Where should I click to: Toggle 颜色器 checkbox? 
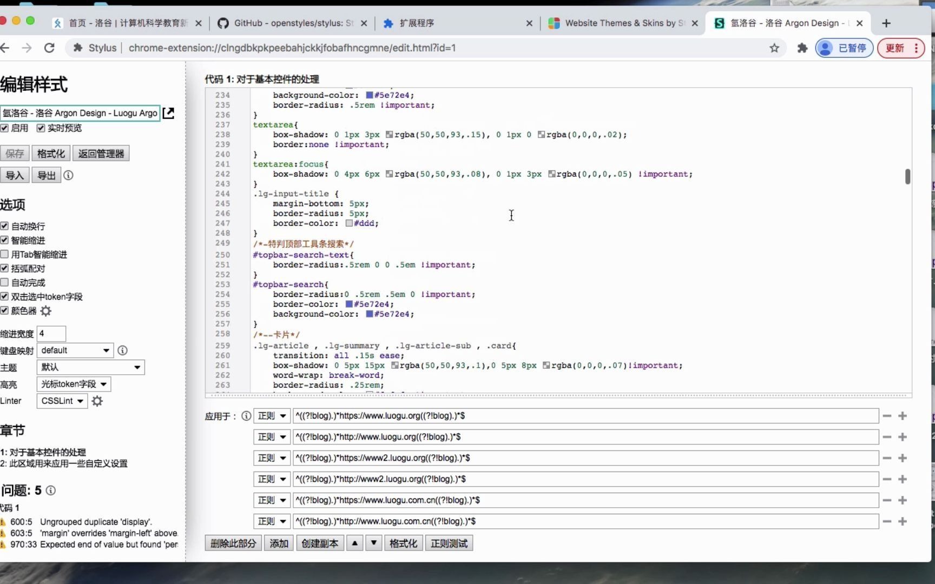(4, 310)
